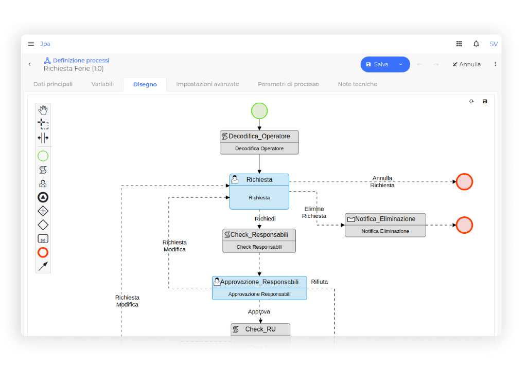Expand the Salva button dropdown arrow

coord(400,64)
